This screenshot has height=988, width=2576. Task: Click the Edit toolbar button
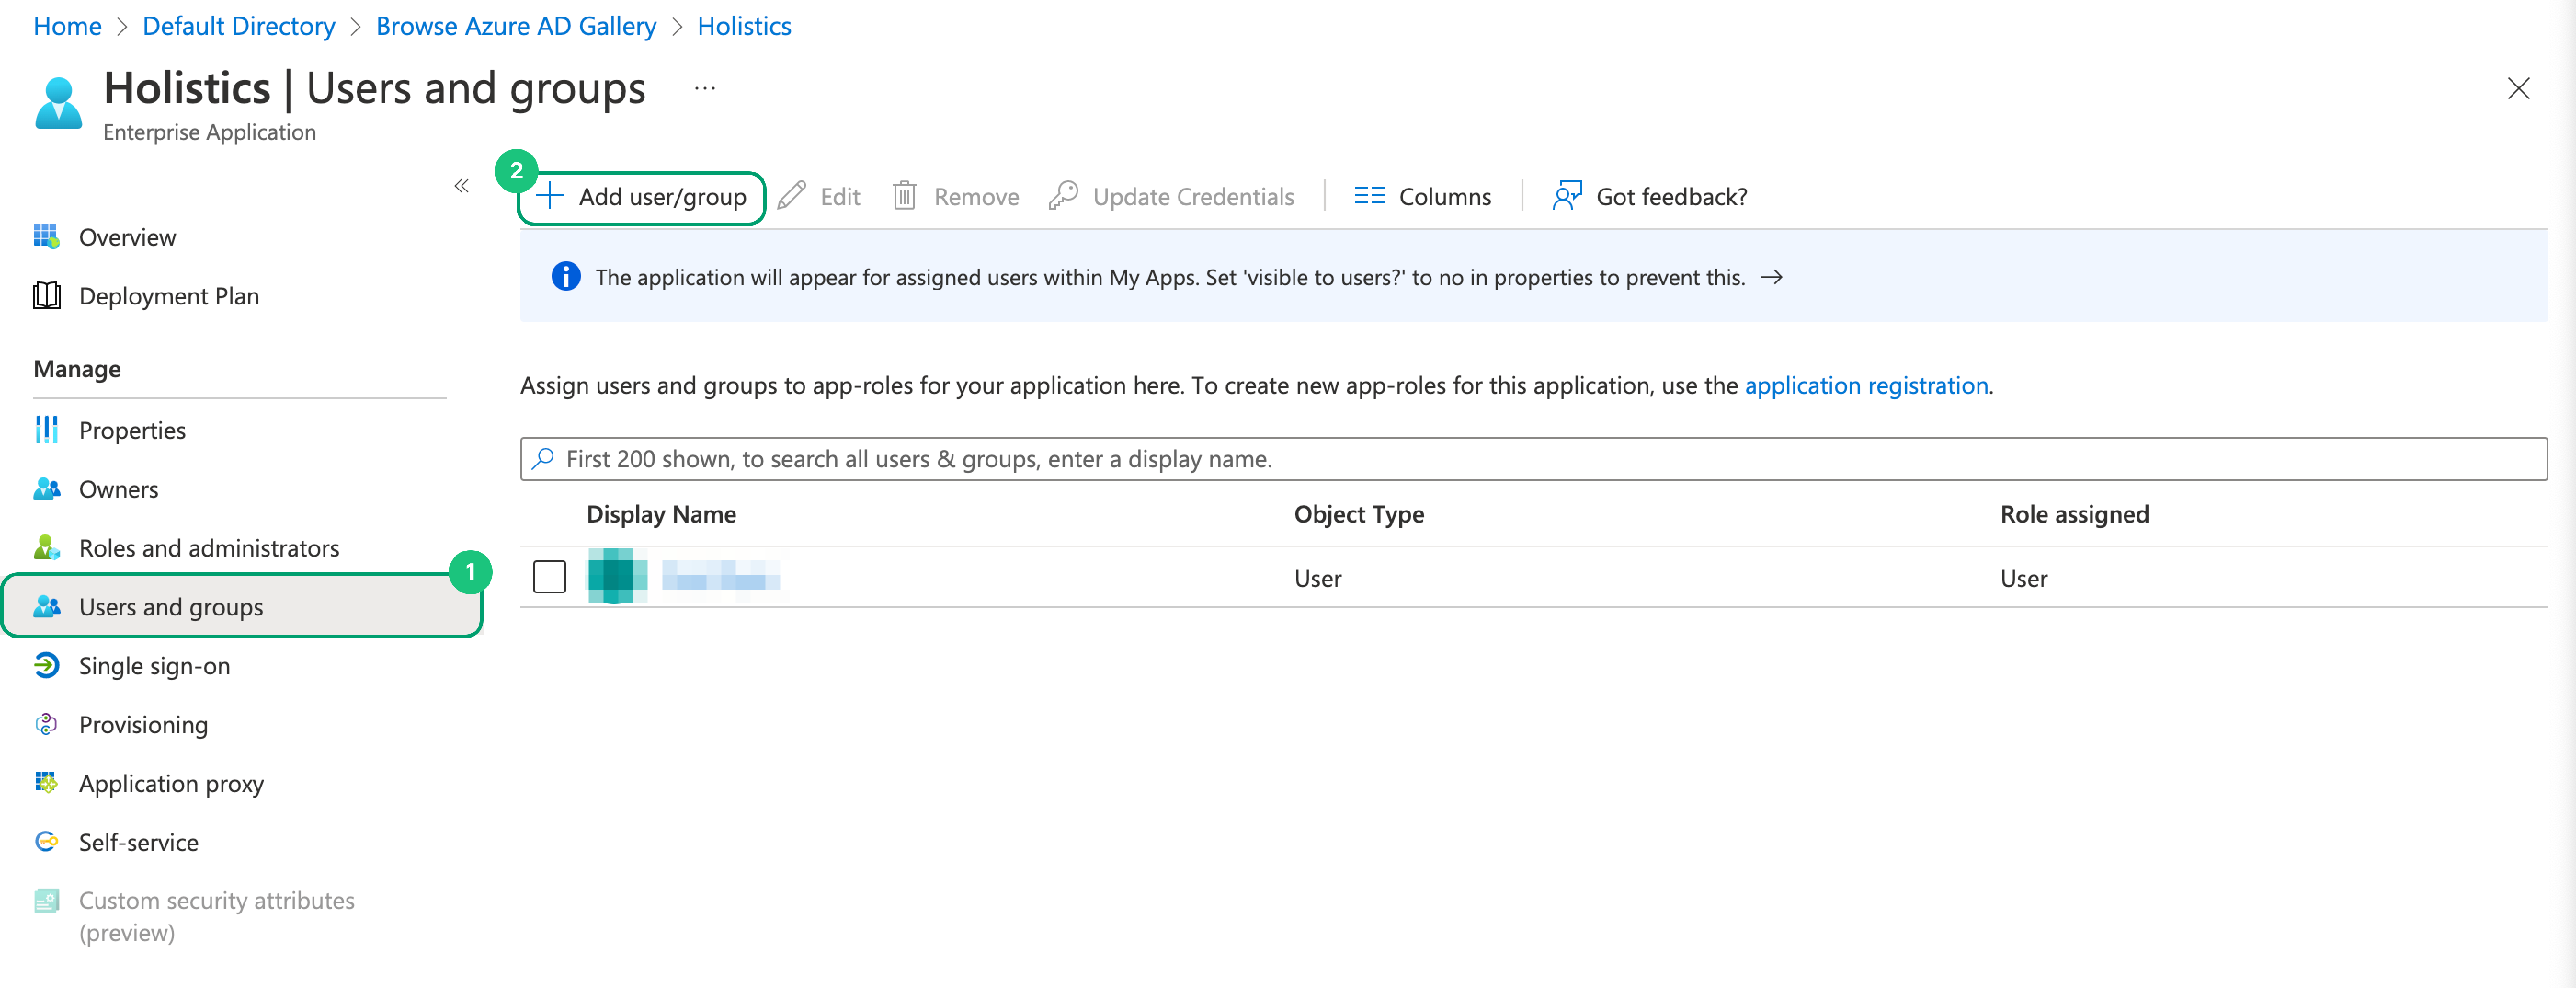pos(819,196)
